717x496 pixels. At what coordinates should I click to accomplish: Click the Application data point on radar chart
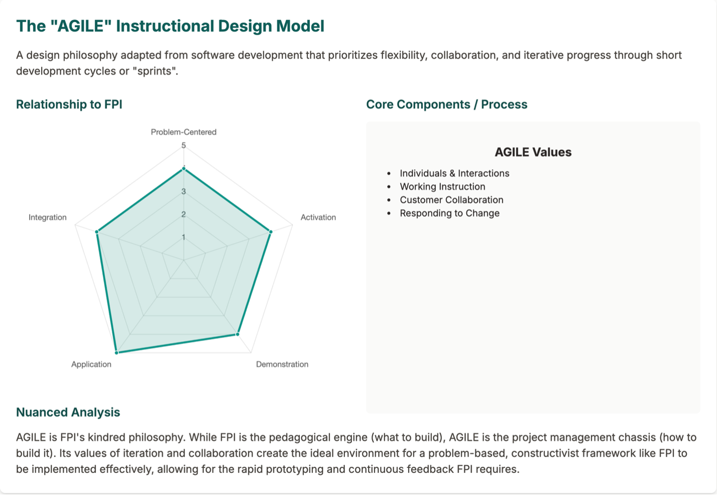(117, 353)
